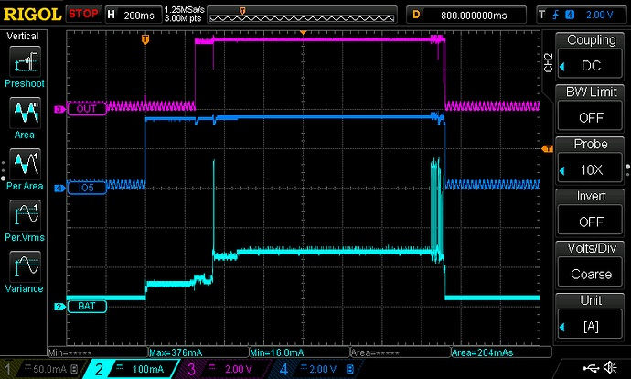Image resolution: width=631 pixels, height=379 pixels.
Task: Click the orange trigger level marker
Action: click(x=547, y=149)
